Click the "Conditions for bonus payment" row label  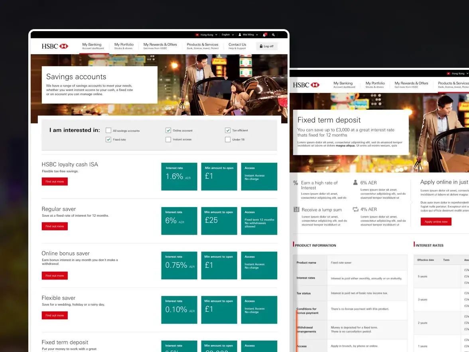click(x=307, y=311)
